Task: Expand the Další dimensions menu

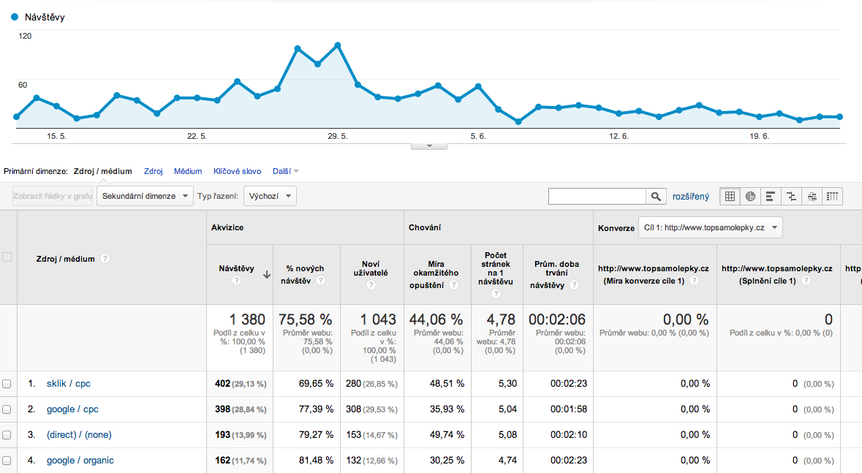Action: tap(285, 171)
